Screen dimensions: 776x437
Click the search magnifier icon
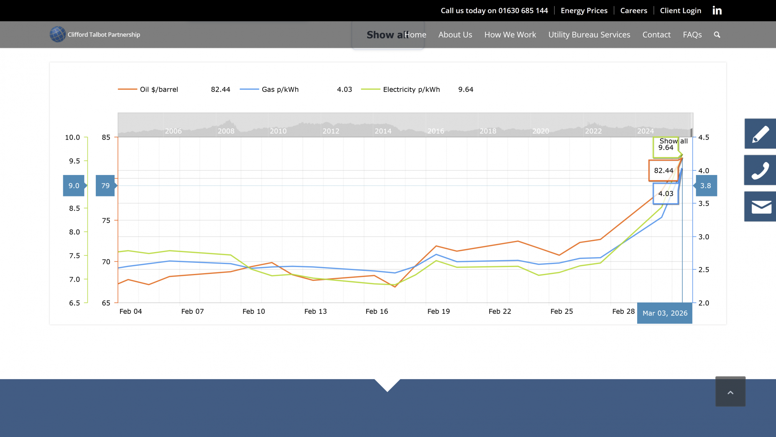pyautogui.click(x=717, y=35)
